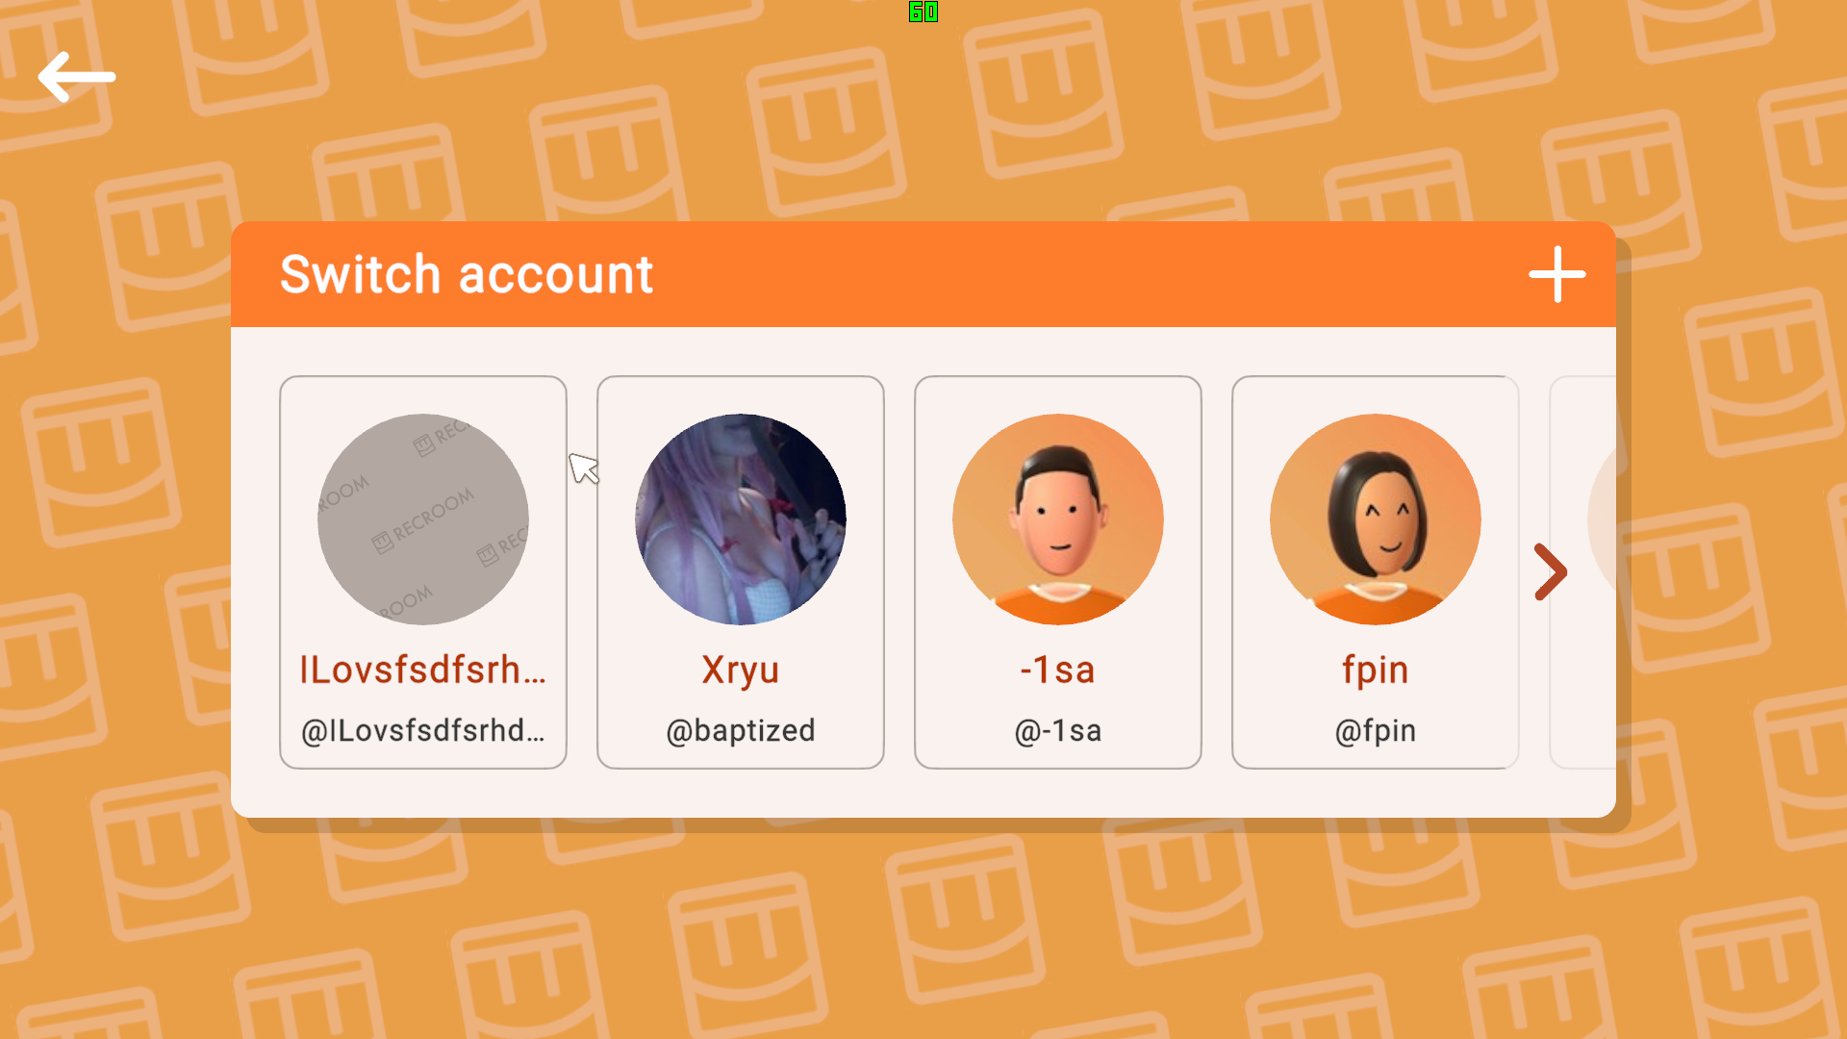The width and height of the screenshot is (1847, 1039).
Task: Pick the -1sa avatar image
Action: tap(1058, 519)
